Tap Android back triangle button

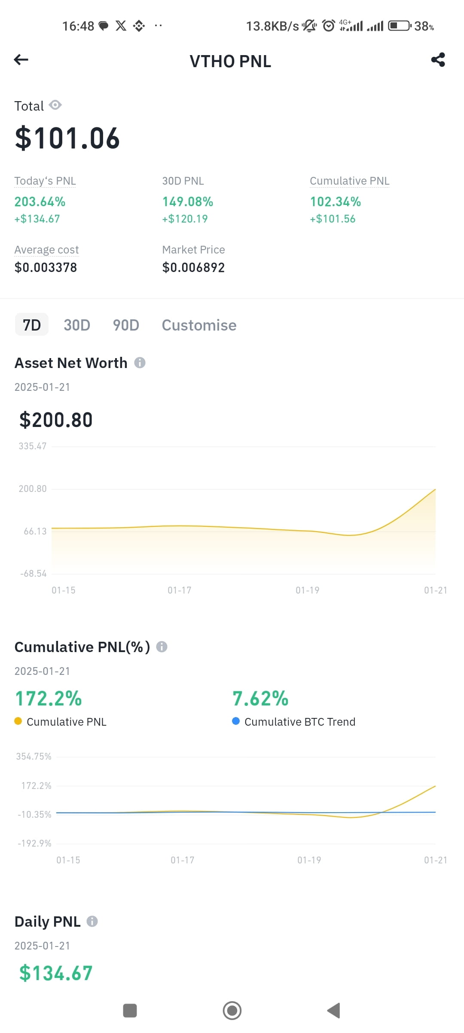334,1010
